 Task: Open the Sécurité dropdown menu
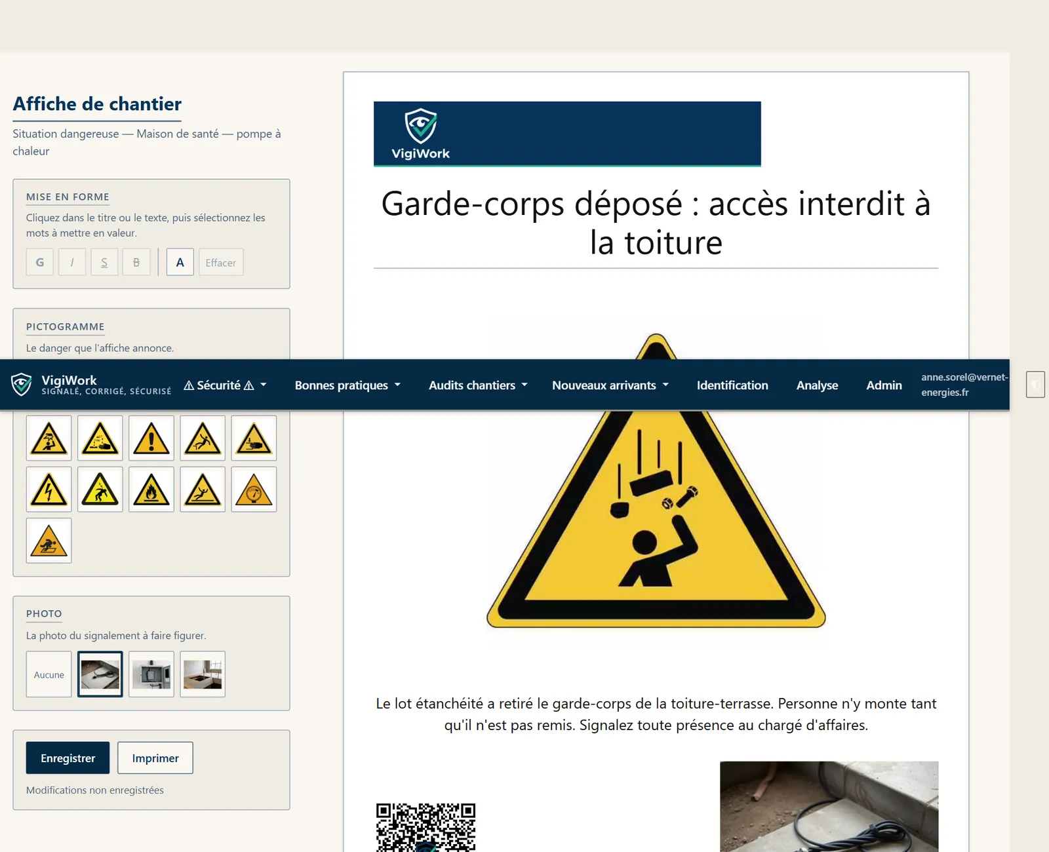(226, 385)
